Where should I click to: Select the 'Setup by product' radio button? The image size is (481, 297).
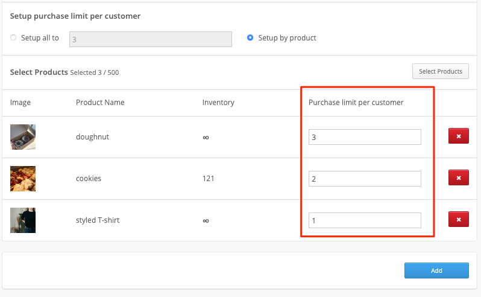[250, 37]
